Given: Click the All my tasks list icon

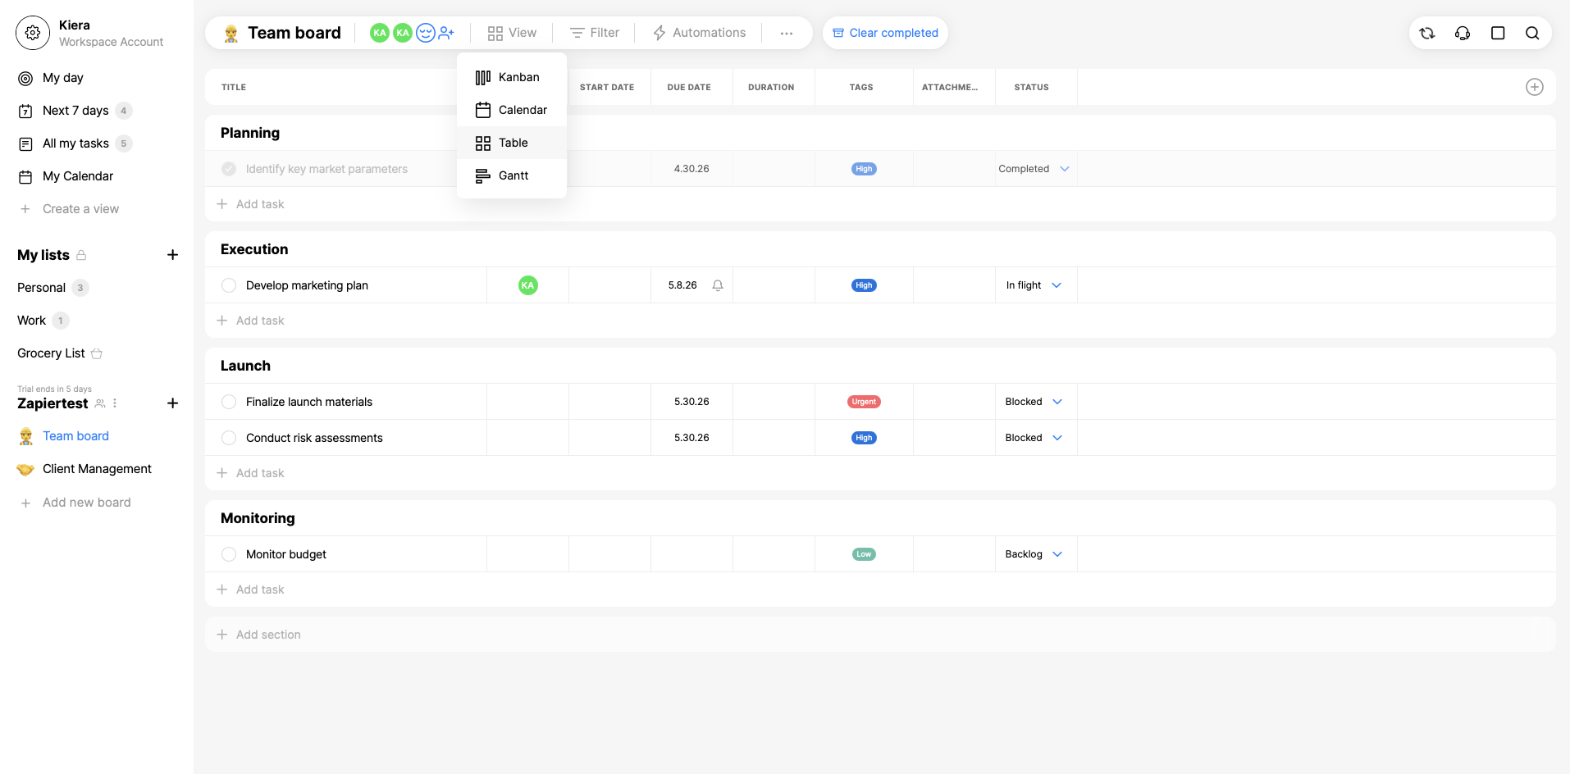Looking at the screenshot, I should [x=26, y=143].
